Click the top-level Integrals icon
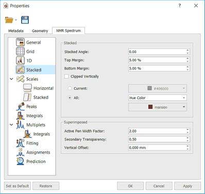 click(x=20, y=116)
